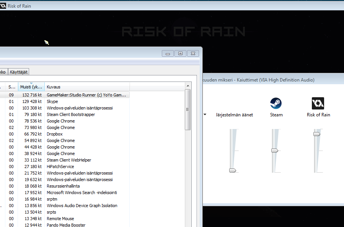The width and height of the screenshot is (344, 227).
Task: Click the Risk of Rain icon in mixer
Action: coord(318,103)
